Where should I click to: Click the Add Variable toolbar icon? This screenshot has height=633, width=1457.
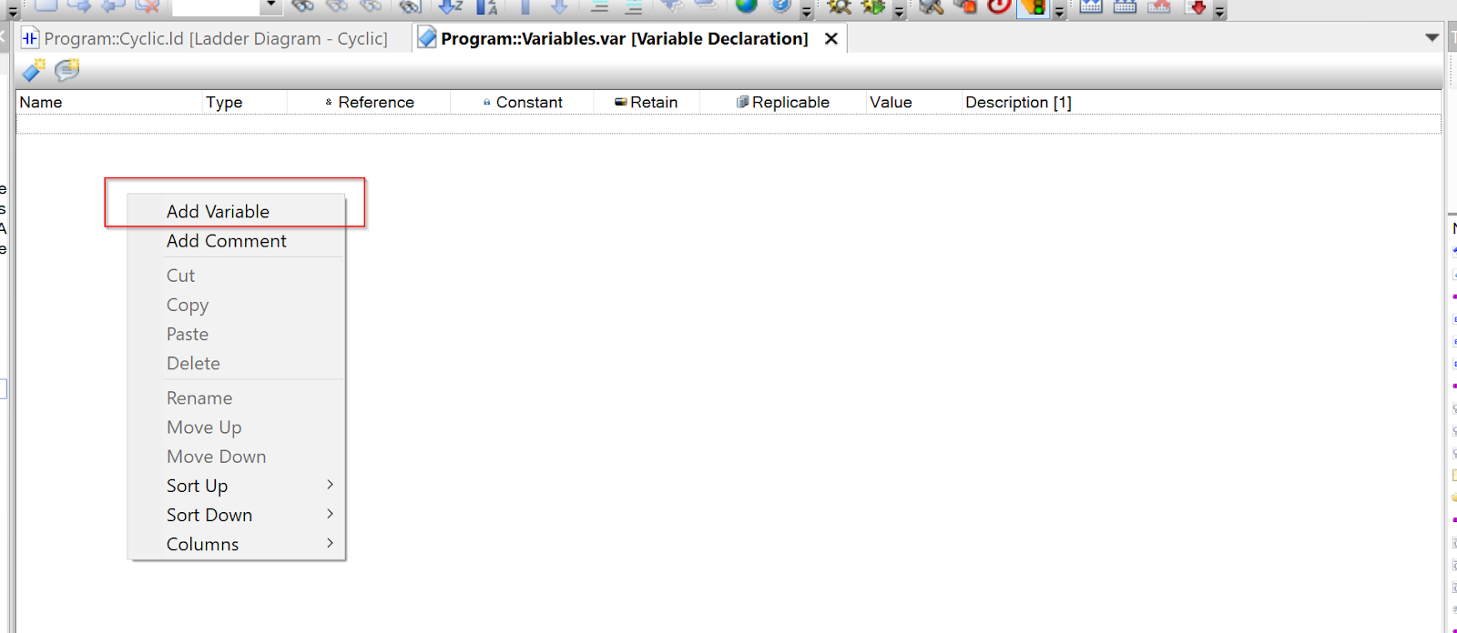34,70
